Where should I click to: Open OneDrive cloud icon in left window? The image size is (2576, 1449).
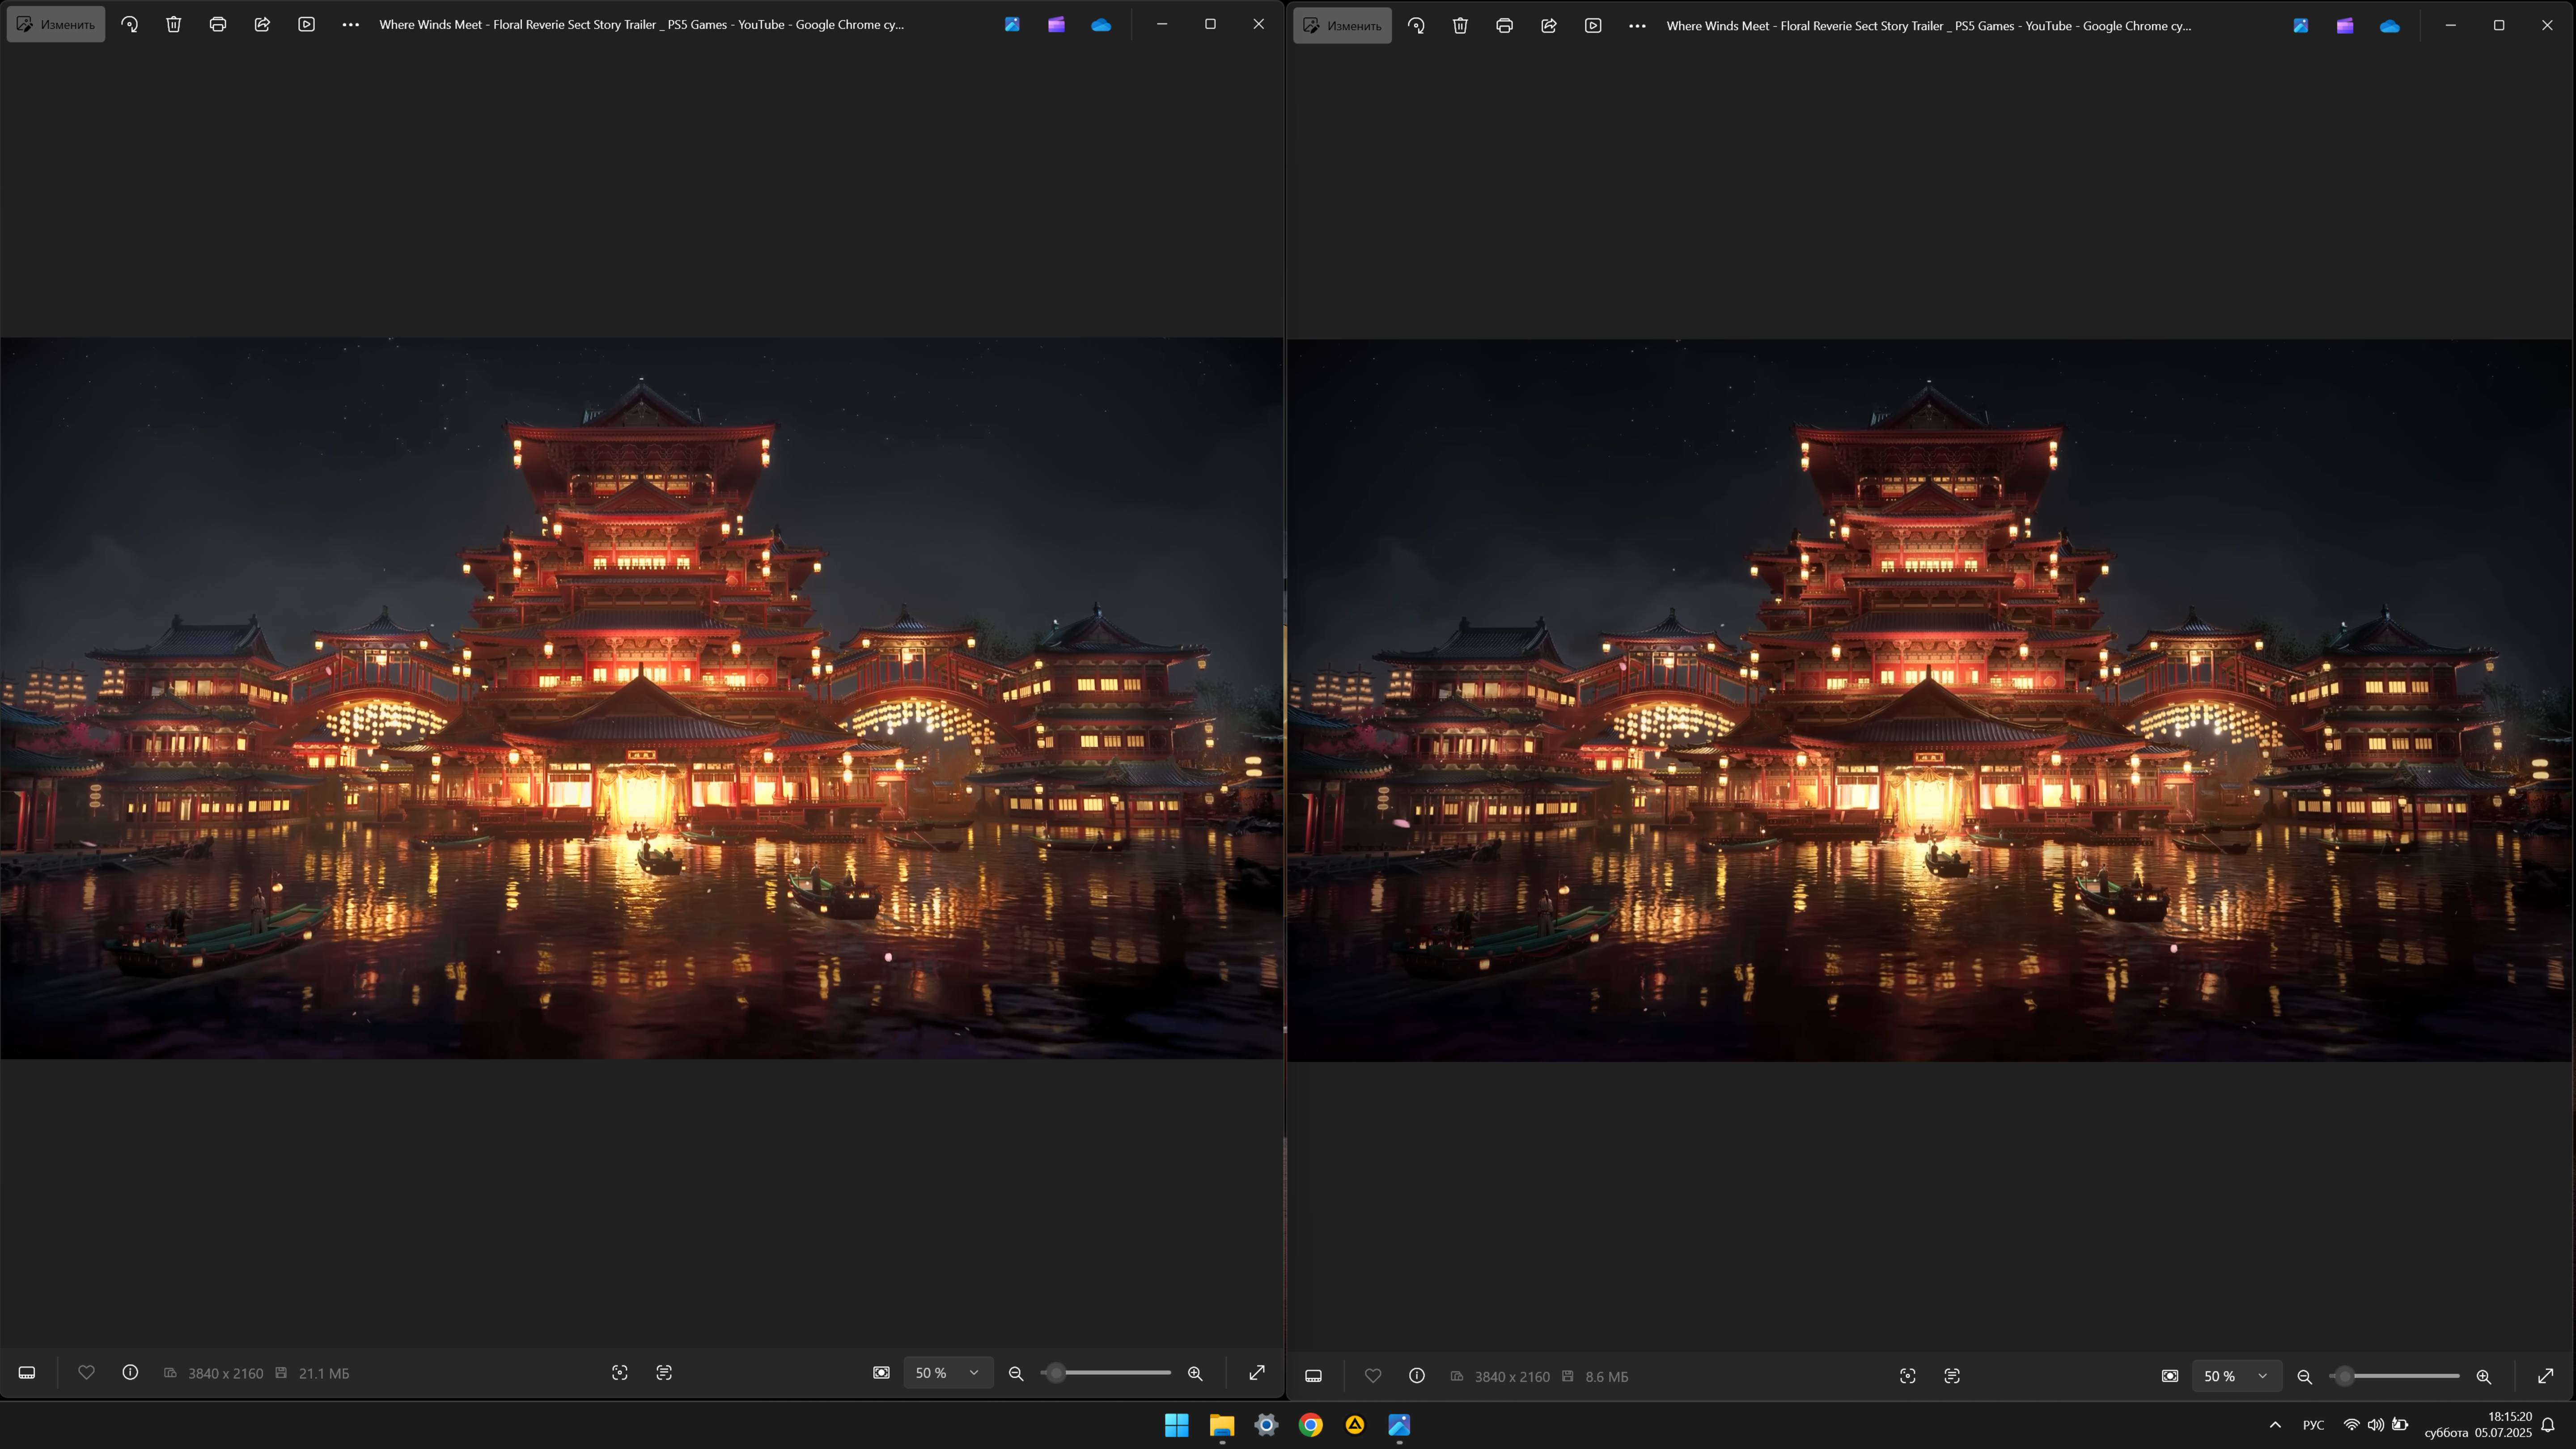pos(1101,24)
